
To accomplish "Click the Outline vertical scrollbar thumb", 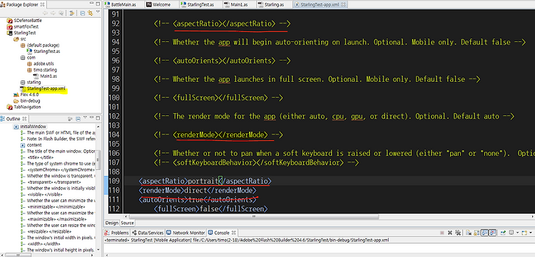I will point(98,159).
